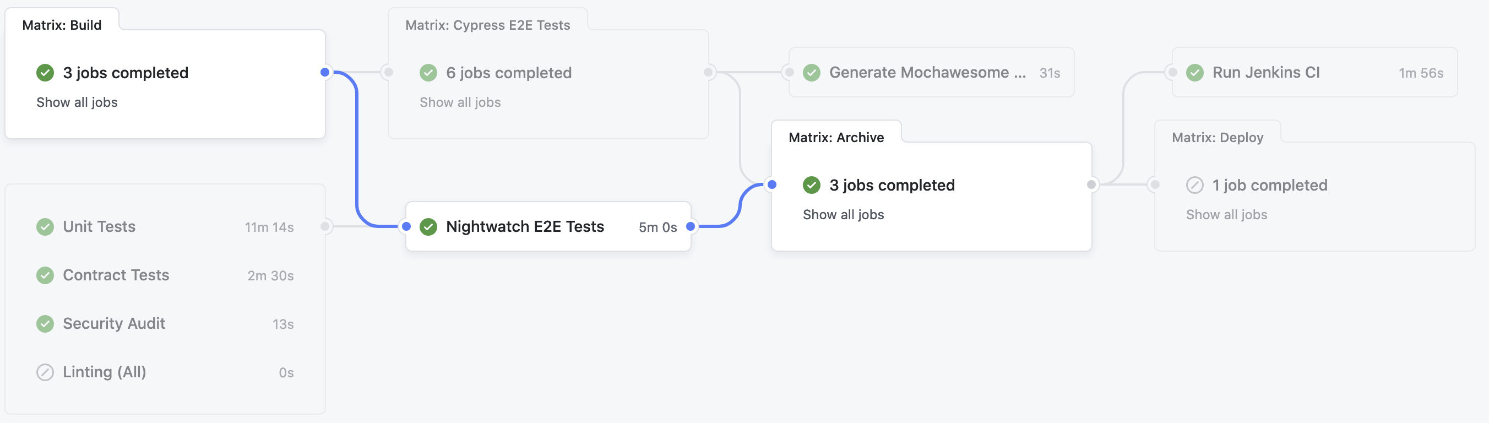This screenshot has width=1489, height=423.
Task: Open the Generate Mochawesome job
Action: click(x=927, y=72)
